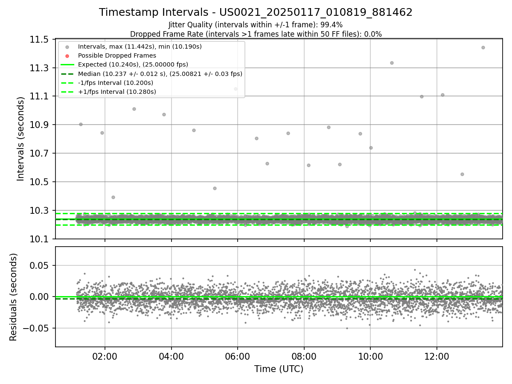The width and height of the screenshot is (512, 384).
Task: Click the y-axis tick label "10.3"
Action: click(39, 211)
